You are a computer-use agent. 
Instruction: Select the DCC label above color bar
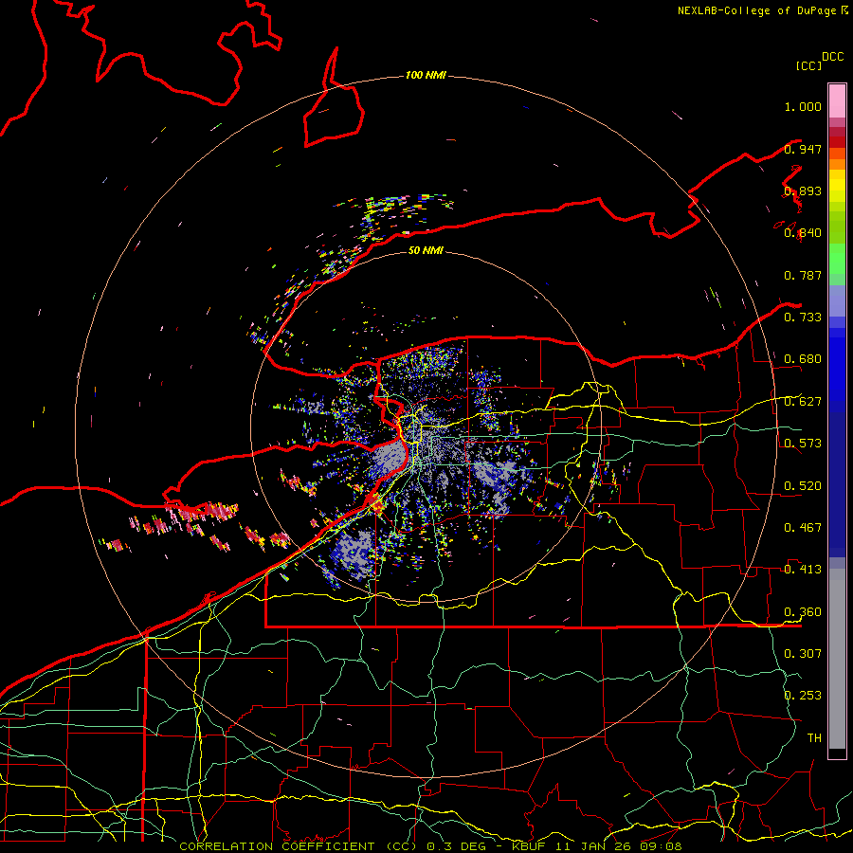pos(833,57)
